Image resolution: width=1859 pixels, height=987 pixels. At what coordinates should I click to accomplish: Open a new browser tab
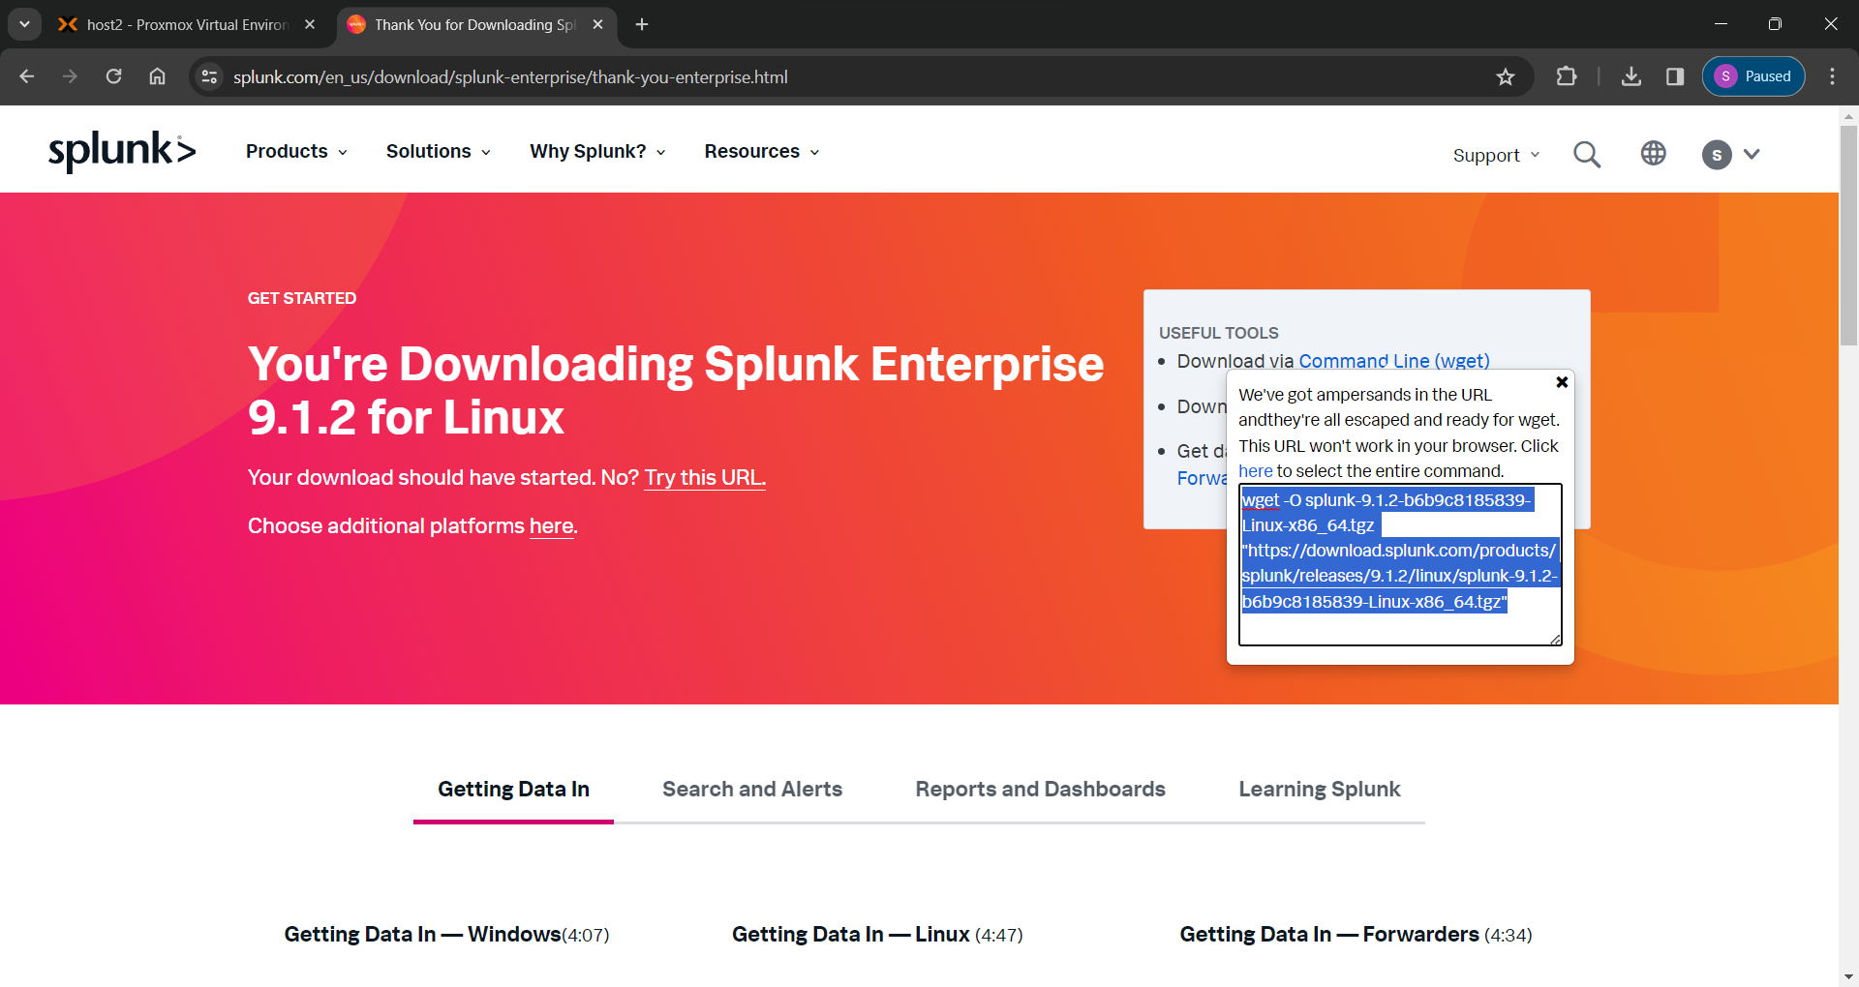click(642, 24)
